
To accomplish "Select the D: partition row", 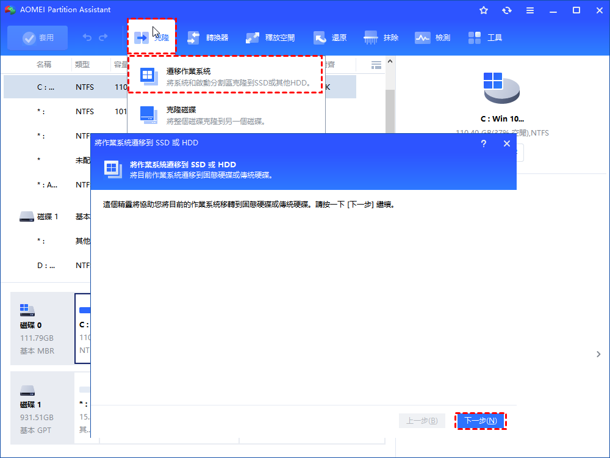I will [x=47, y=265].
